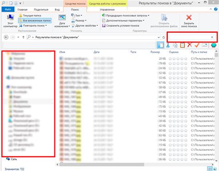
Task: Click the email toolbar icon beside checkmark
Action: pyautogui.click(x=205, y=45)
